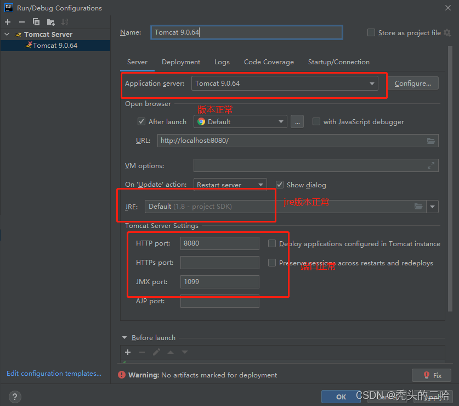Open Edit configuration templates link
The width and height of the screenshot is (459, 406).
pyautogui.click(x=54, y=374)
